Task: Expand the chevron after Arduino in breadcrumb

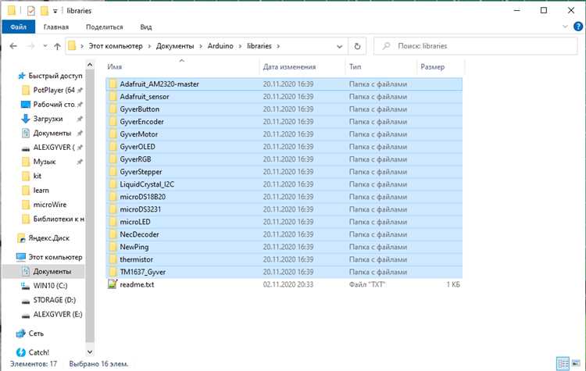Action: (240, 46)
